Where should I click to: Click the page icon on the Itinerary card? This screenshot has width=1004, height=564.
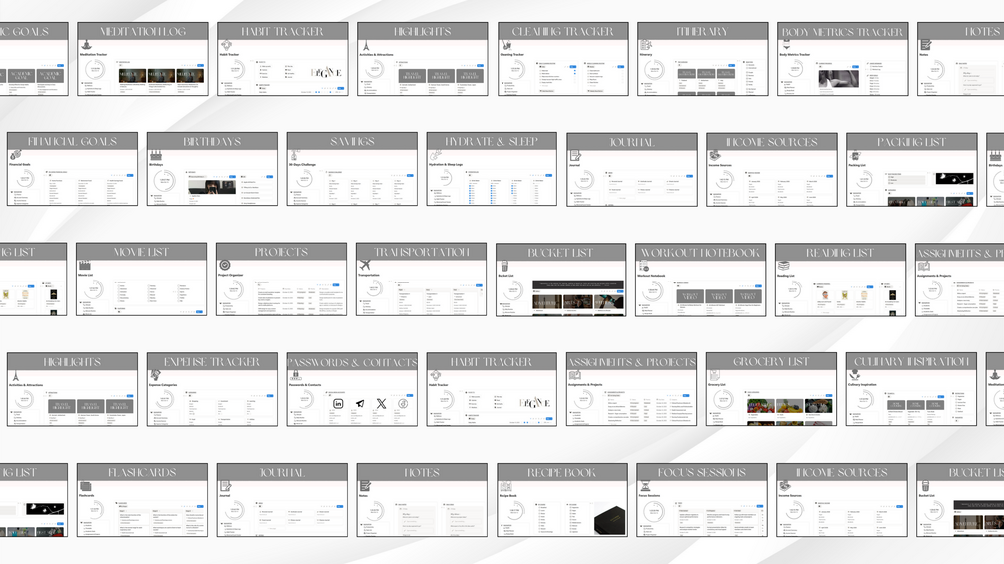[x=646, y=45]
